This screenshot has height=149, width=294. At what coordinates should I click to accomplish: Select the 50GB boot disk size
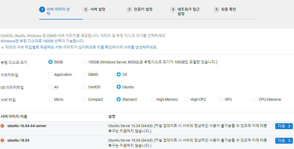(50, 62)
